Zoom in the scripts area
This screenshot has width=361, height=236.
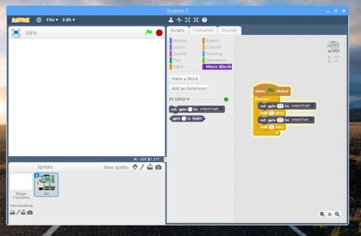pos(337,214)
